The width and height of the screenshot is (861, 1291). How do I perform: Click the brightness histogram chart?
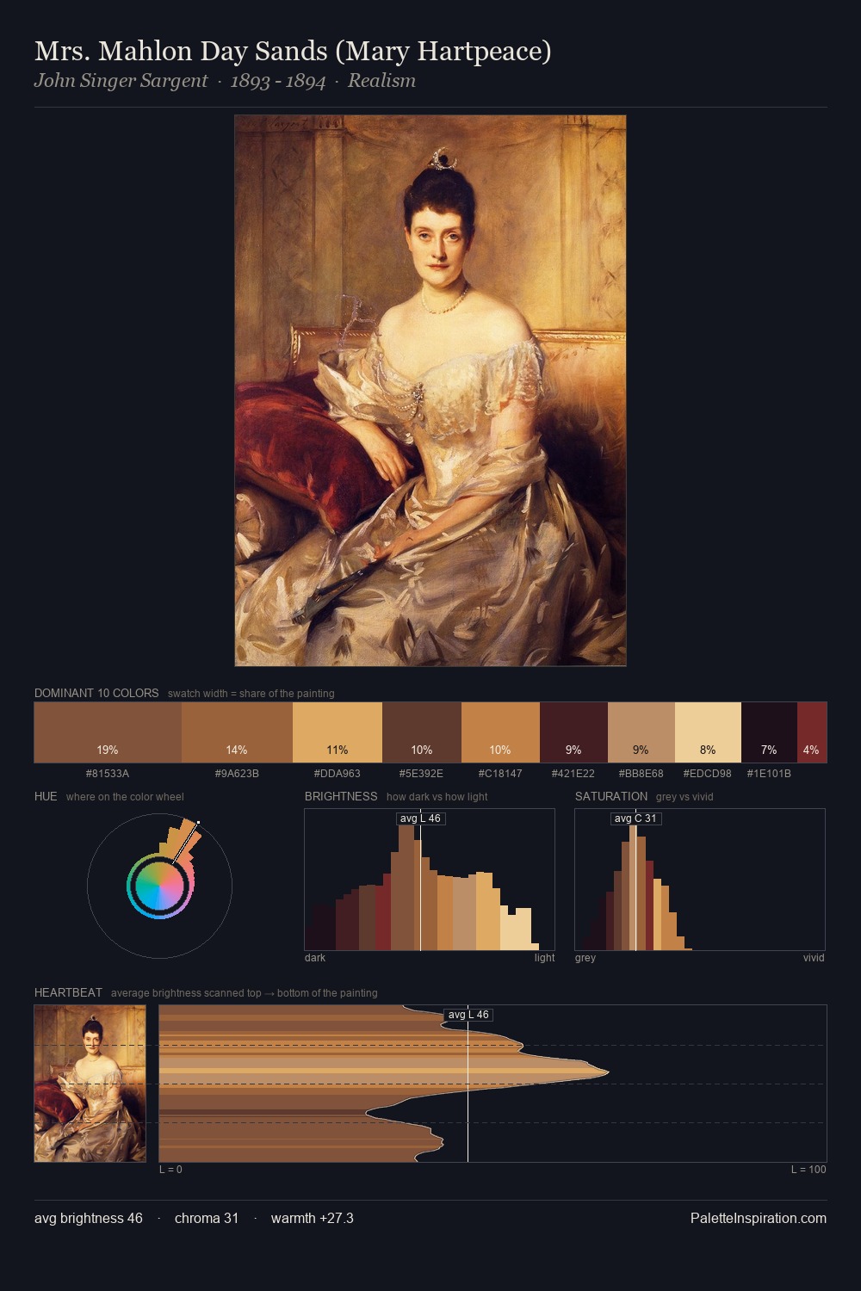430,880
